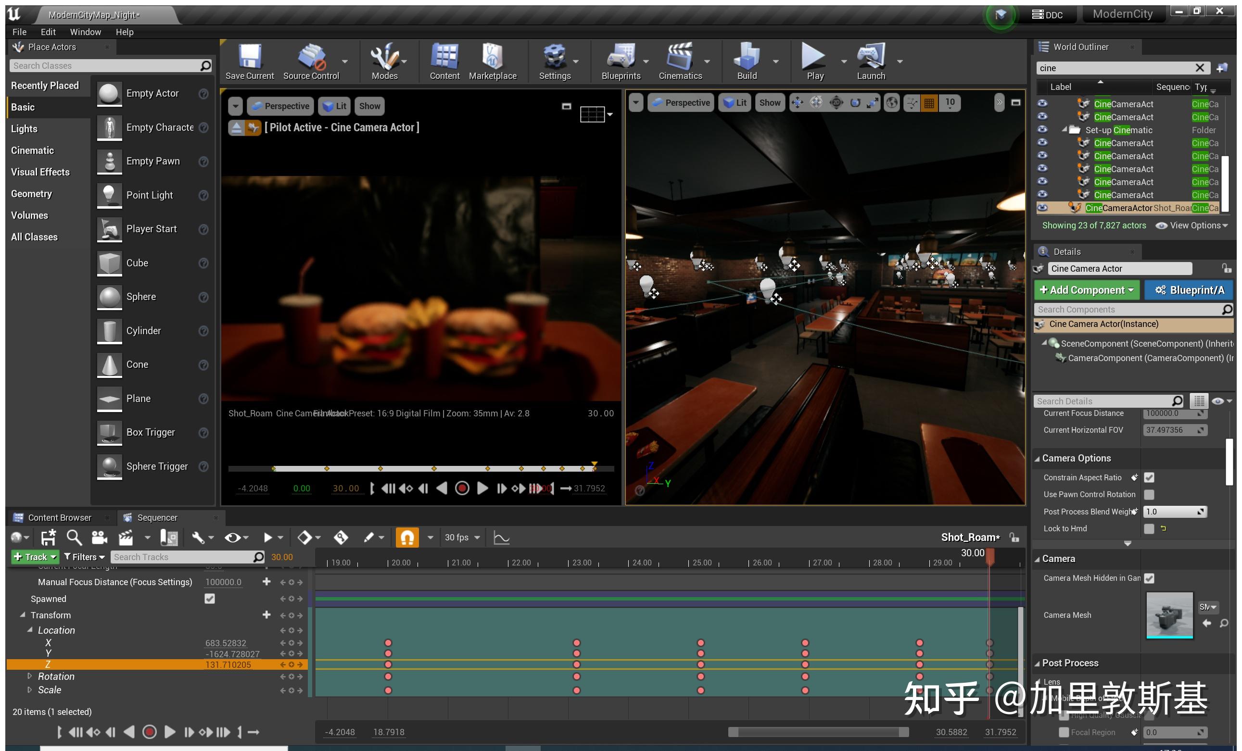Expand the Rotation track in Sequencer
Viewport: 1242px width, 751px height.
click(29, 676)
